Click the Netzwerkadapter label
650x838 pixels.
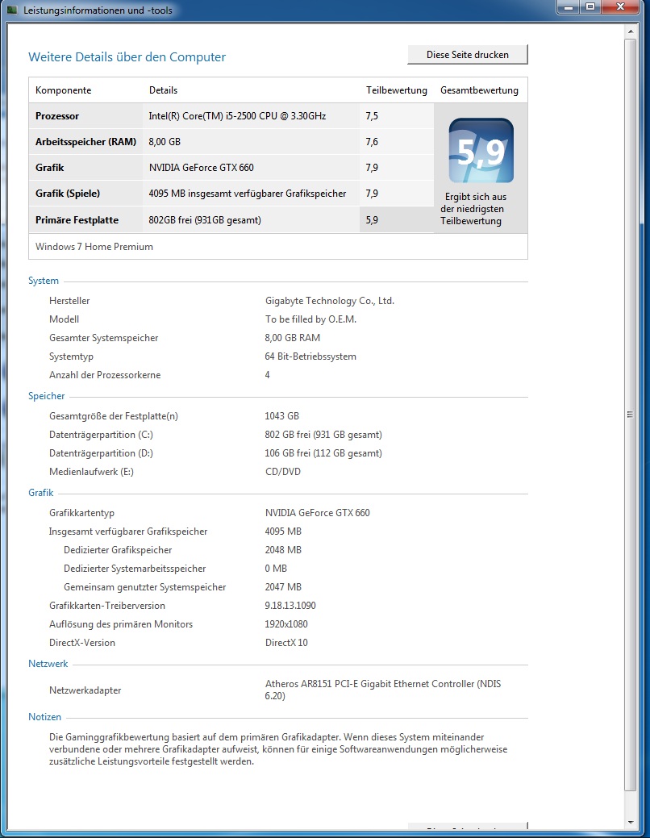85,690
